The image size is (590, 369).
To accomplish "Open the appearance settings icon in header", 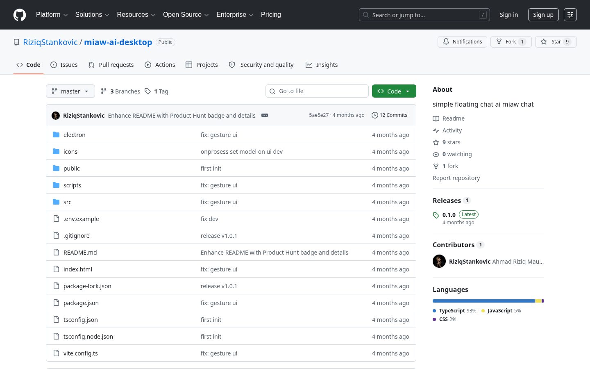I will 570,15.
